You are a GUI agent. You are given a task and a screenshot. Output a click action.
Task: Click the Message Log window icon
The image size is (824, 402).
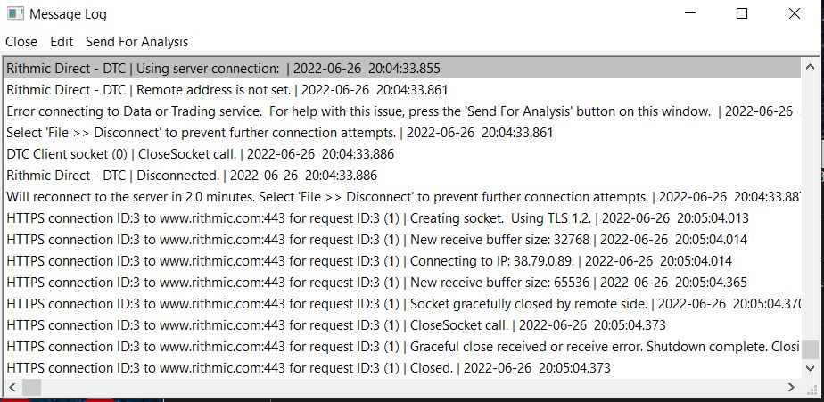pos(14,13)
